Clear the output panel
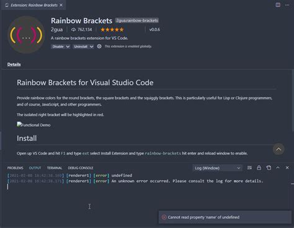Viewport: 294px width, 228px height. point(249,168)
